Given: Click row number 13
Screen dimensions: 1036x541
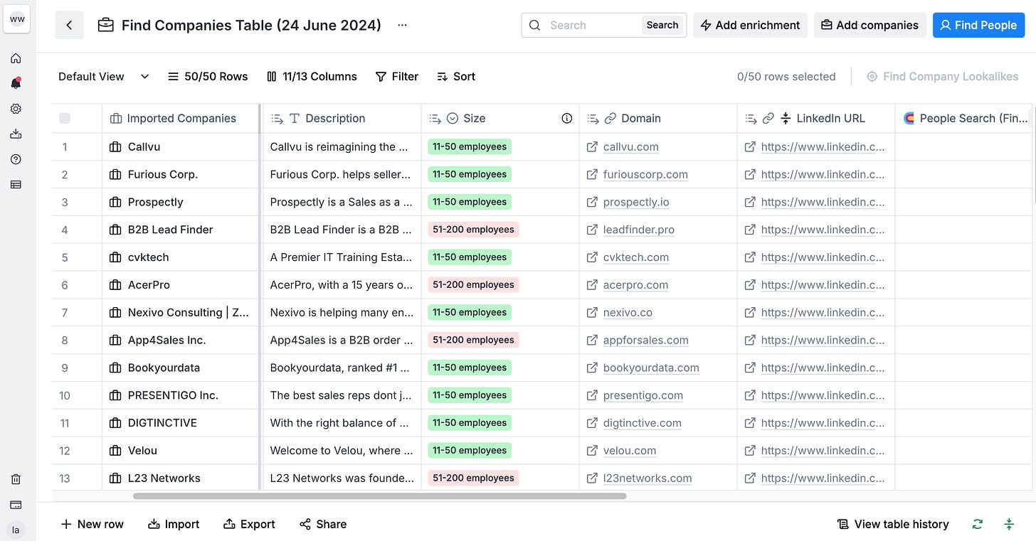Looking at the screenshot, I should tap(65, 478).
